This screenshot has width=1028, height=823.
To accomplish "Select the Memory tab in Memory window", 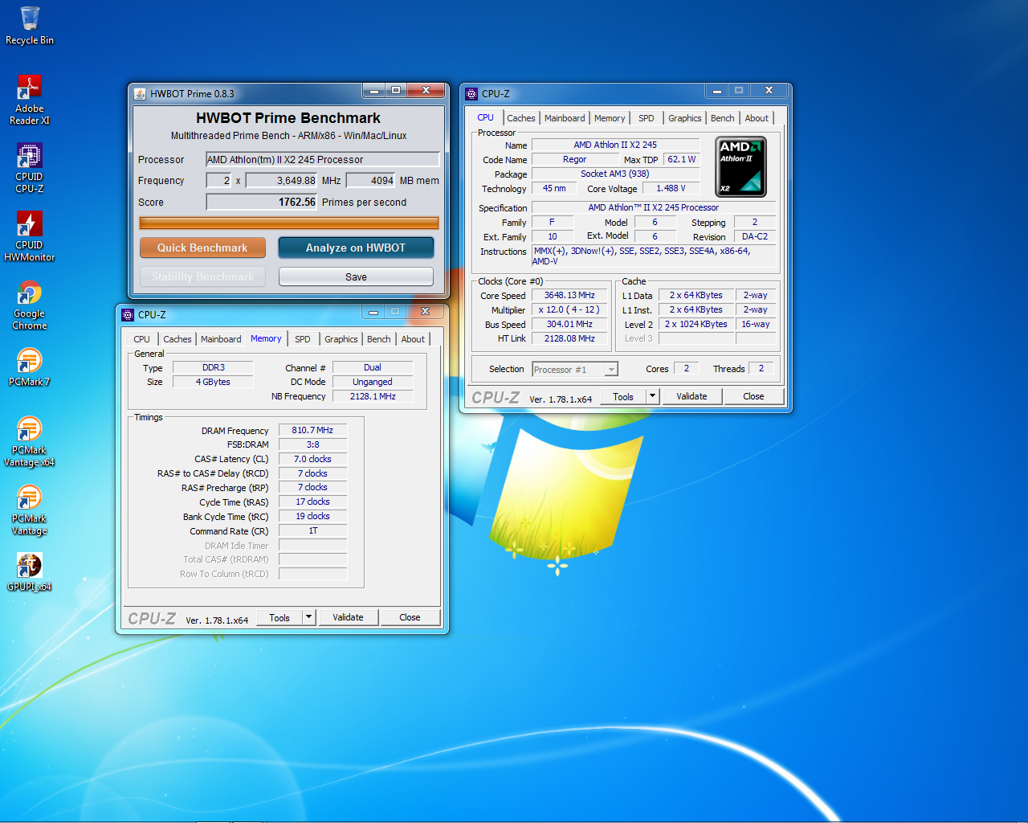I will pos(266,338).
